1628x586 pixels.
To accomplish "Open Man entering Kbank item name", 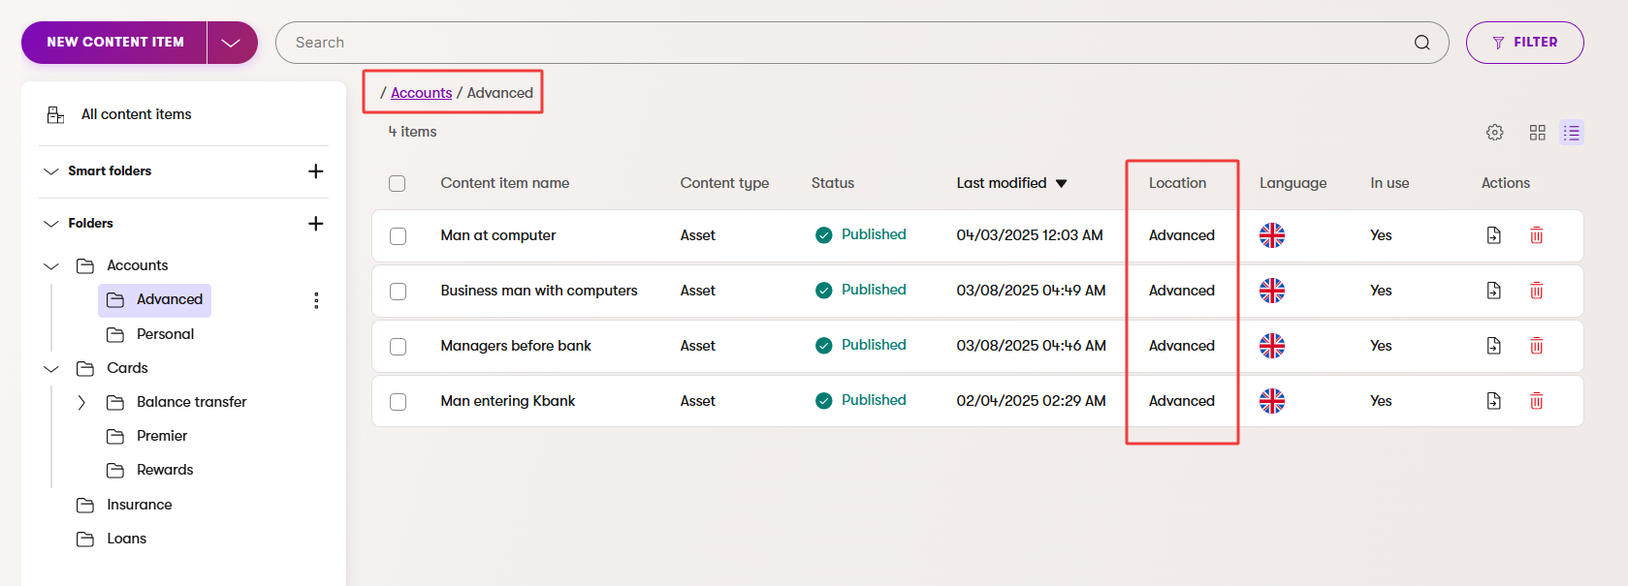I will click(x=508, y=401).
